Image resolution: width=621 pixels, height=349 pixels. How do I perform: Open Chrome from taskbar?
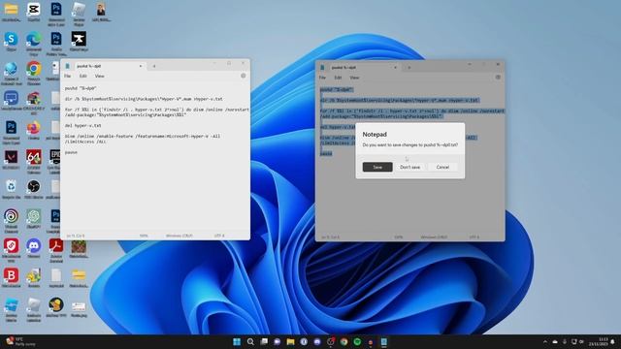tap(343, 342)
